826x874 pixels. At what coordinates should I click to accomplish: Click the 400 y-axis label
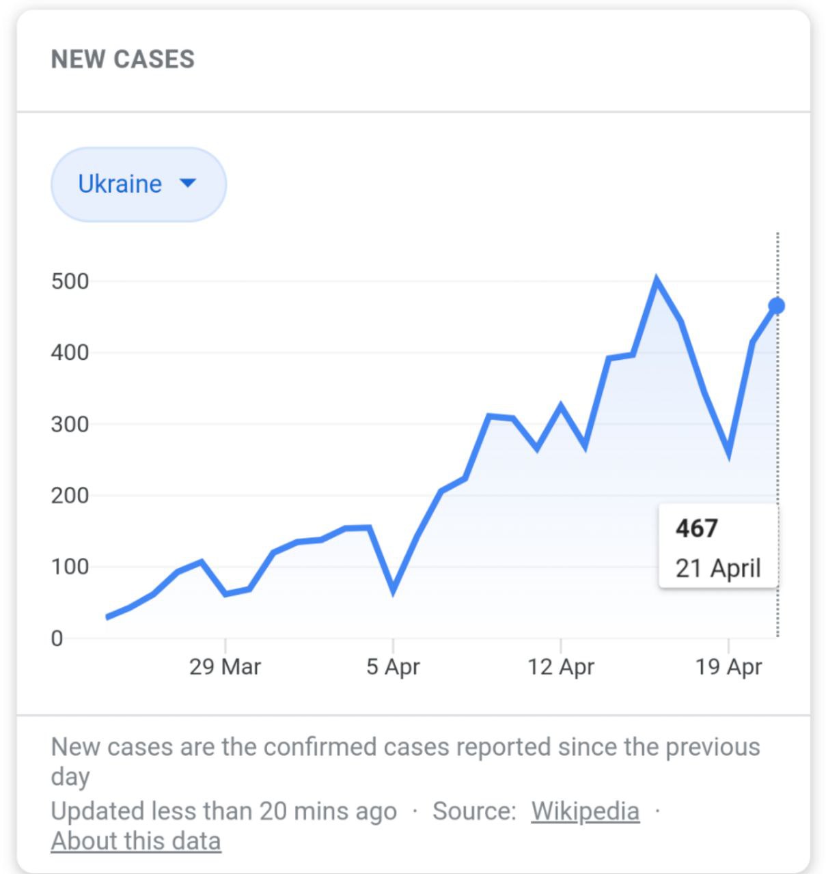[70, 353]
